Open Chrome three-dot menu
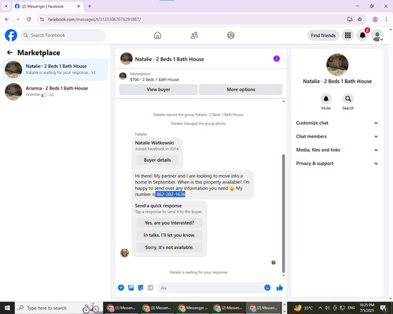Screen dimensions: 393x314 pos(386,20)
